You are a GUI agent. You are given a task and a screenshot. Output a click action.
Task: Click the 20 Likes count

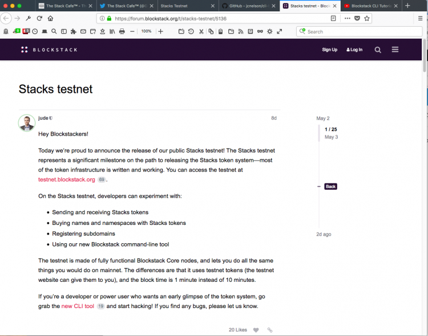[238, 330]
